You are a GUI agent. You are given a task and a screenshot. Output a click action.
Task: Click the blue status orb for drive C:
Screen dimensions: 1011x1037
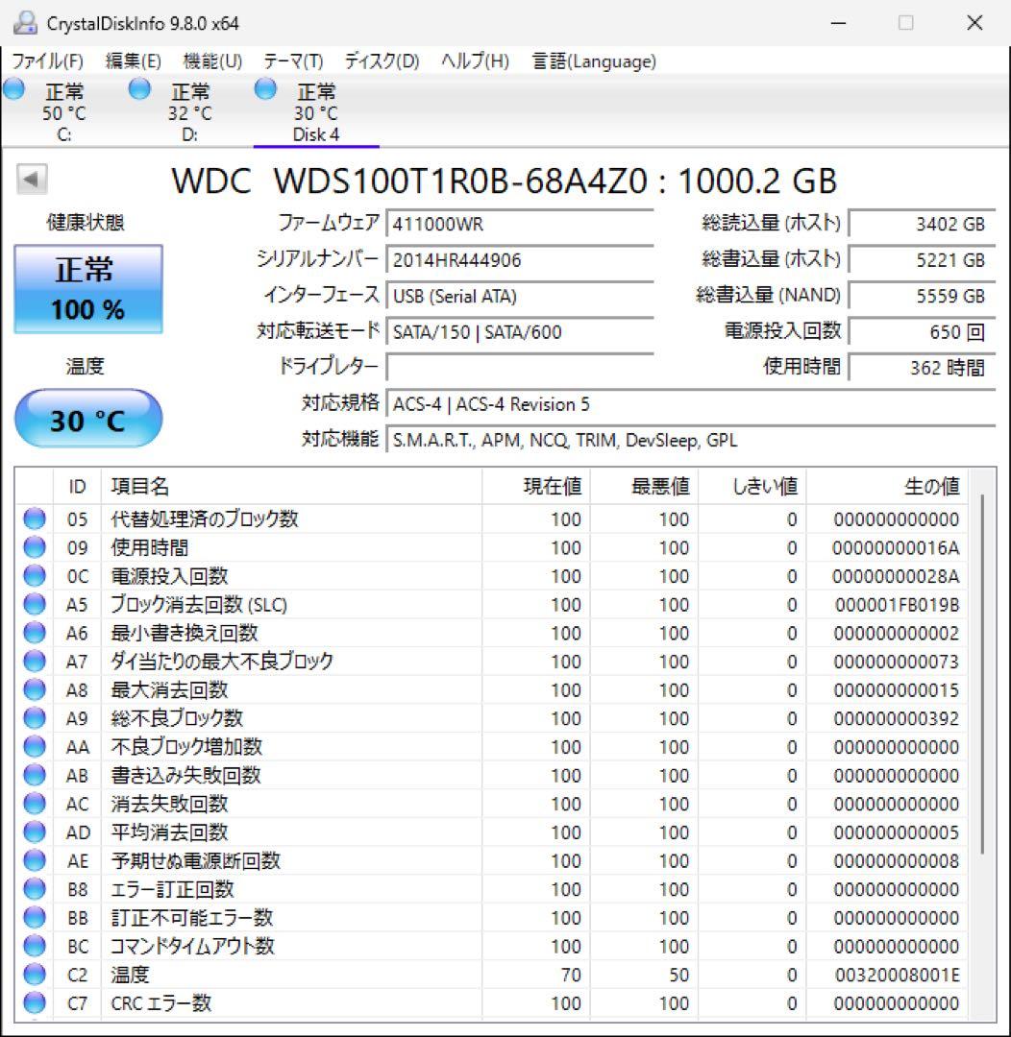[13, 89]
